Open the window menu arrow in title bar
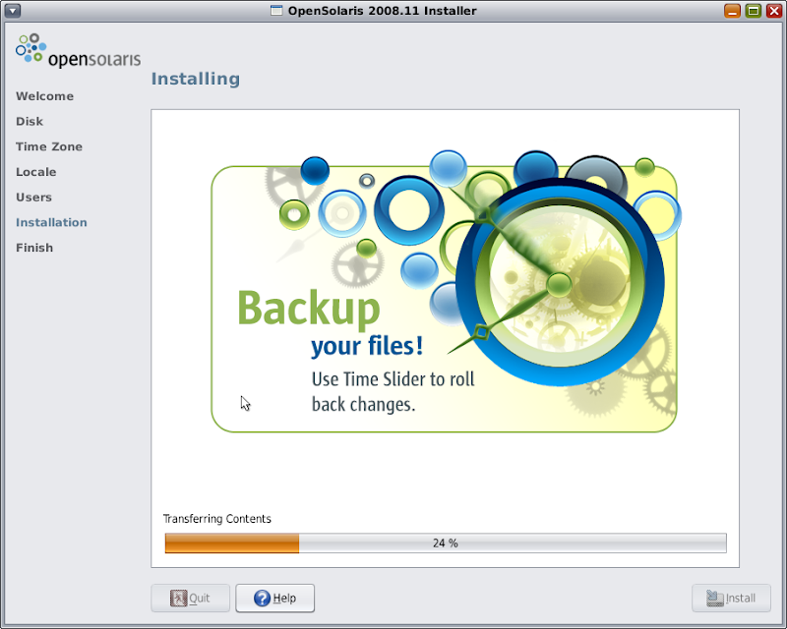Screen dimensions: 787x629 tap(13, 11)
